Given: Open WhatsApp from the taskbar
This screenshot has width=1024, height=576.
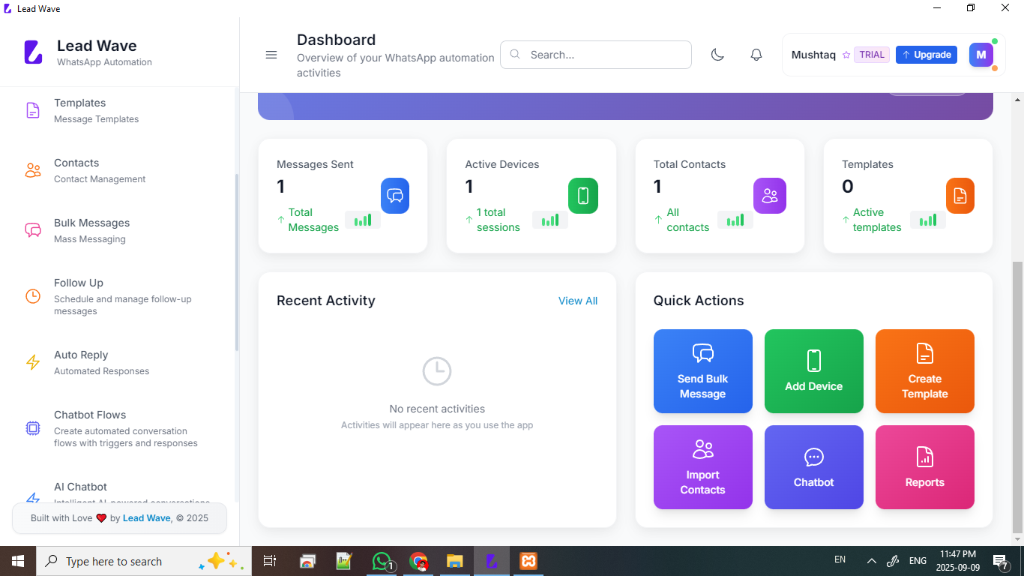Looking at the screenshot, I should tap(382, 561).
